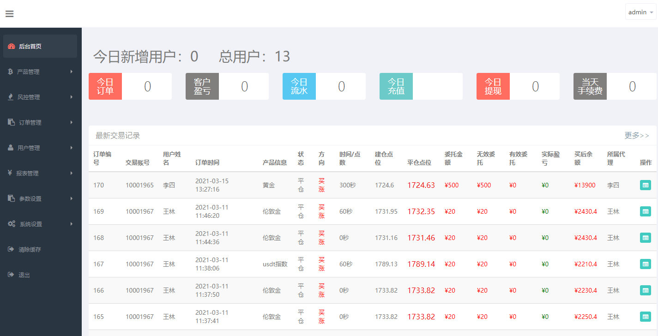Go to 后台首页 in the sidebar
The height and width of the screenshot is (336, 658).
coord(40,46)
